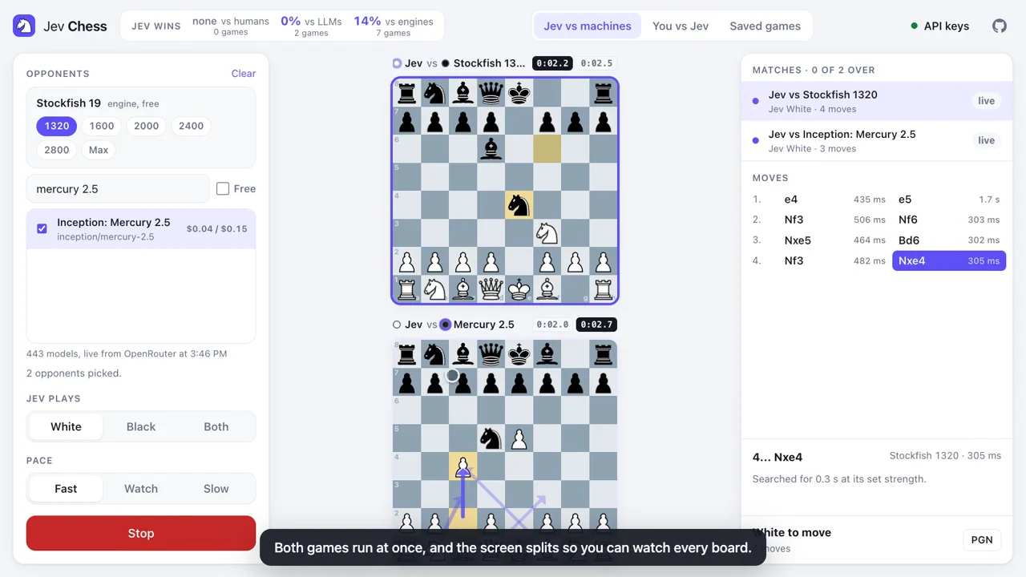Clear the selected opponents

(x=244, y=73)
